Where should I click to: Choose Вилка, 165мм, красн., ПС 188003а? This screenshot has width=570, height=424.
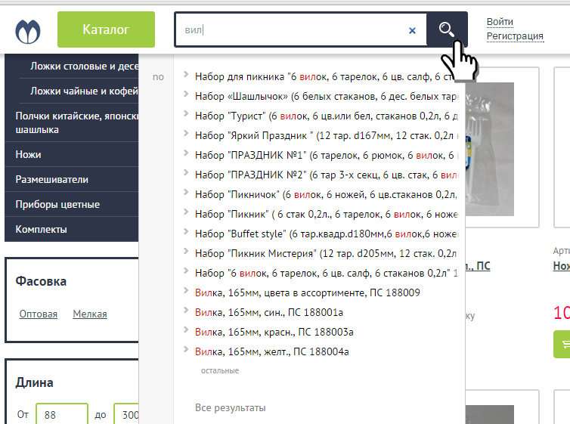click(x=274, y=332)
